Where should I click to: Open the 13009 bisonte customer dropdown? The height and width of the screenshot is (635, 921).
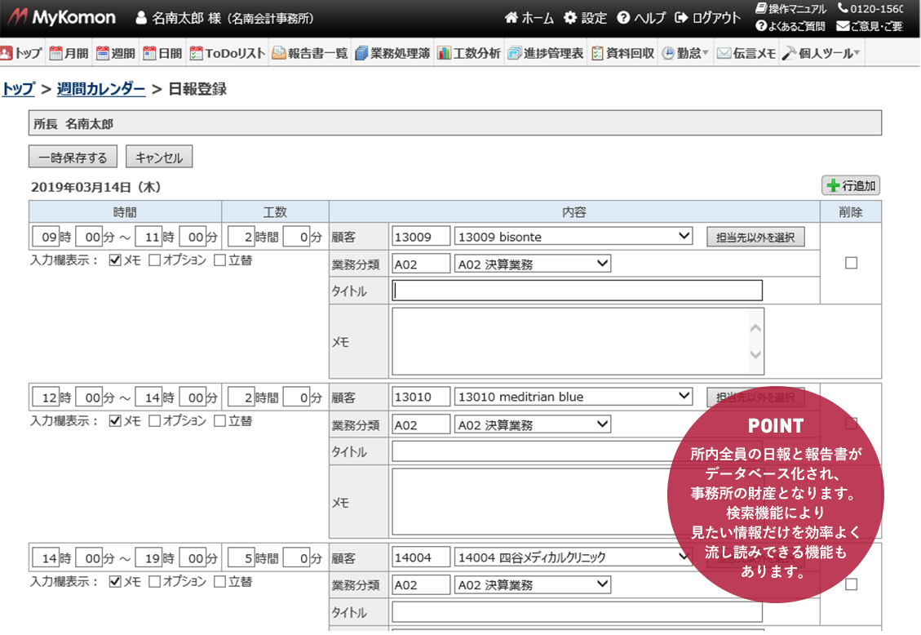coord(573,237)
